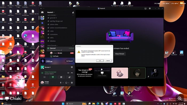Click OK in the Vanguard VAN9003 dialog
This screenshot has width=187, height=105.
[100, 61]
